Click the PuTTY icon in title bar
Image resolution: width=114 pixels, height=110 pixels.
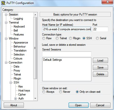[3, 3]
